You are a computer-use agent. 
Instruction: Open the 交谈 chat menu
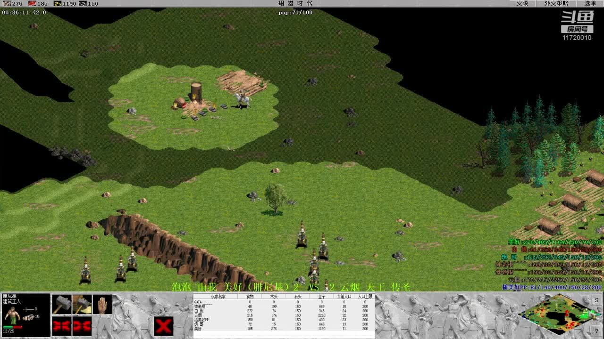pyautogui.click(x=522, y=3)
